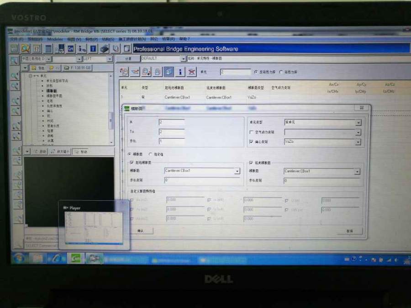This screenshot has width=411, height=308.
Task: Open the list-lines icon in main toolbar
Action: [48, 49]
